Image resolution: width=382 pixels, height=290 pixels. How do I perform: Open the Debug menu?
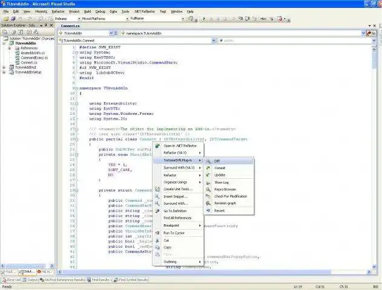pos(100,11)
